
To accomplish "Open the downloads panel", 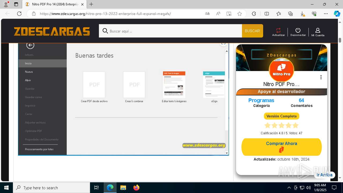I will [x=302, y=14].
